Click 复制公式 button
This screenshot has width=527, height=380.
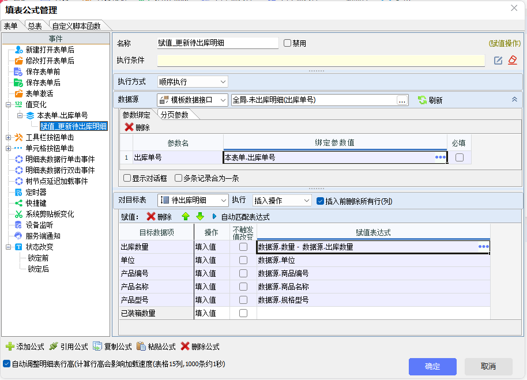click(x=112, y=347)
